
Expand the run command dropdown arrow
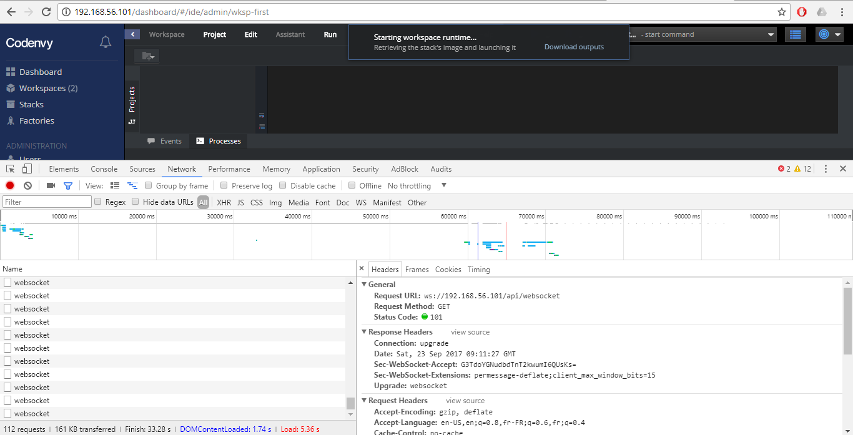(771, 34)
